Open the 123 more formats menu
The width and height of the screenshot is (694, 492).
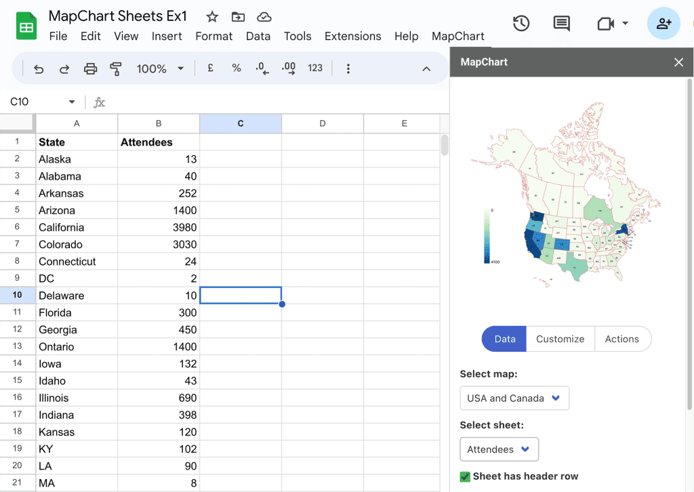click(314, 68)
